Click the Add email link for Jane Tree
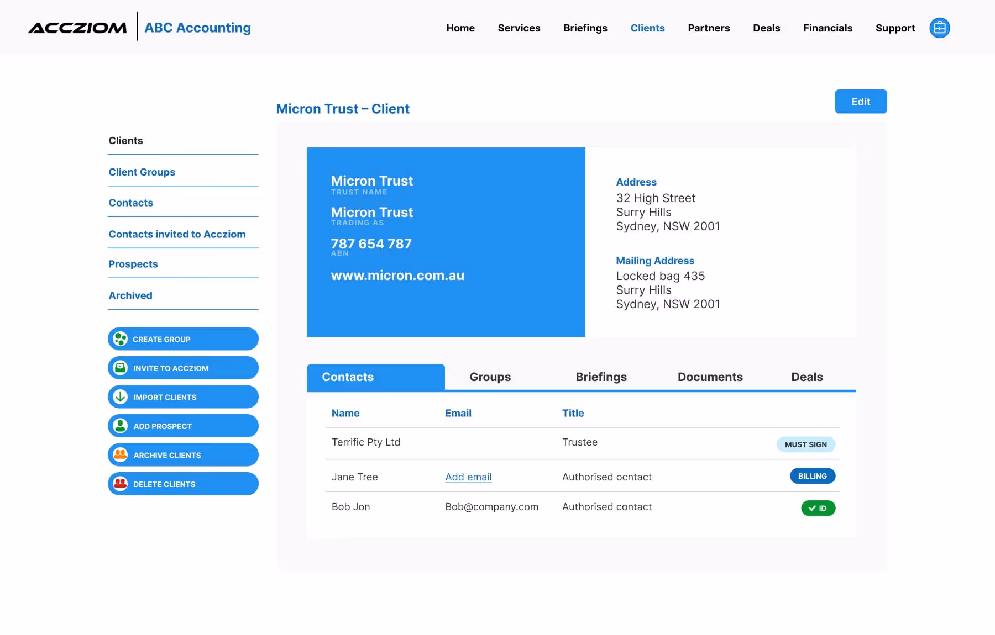The width and height of the screenshot is (995, 635). [x=468, y=477]
